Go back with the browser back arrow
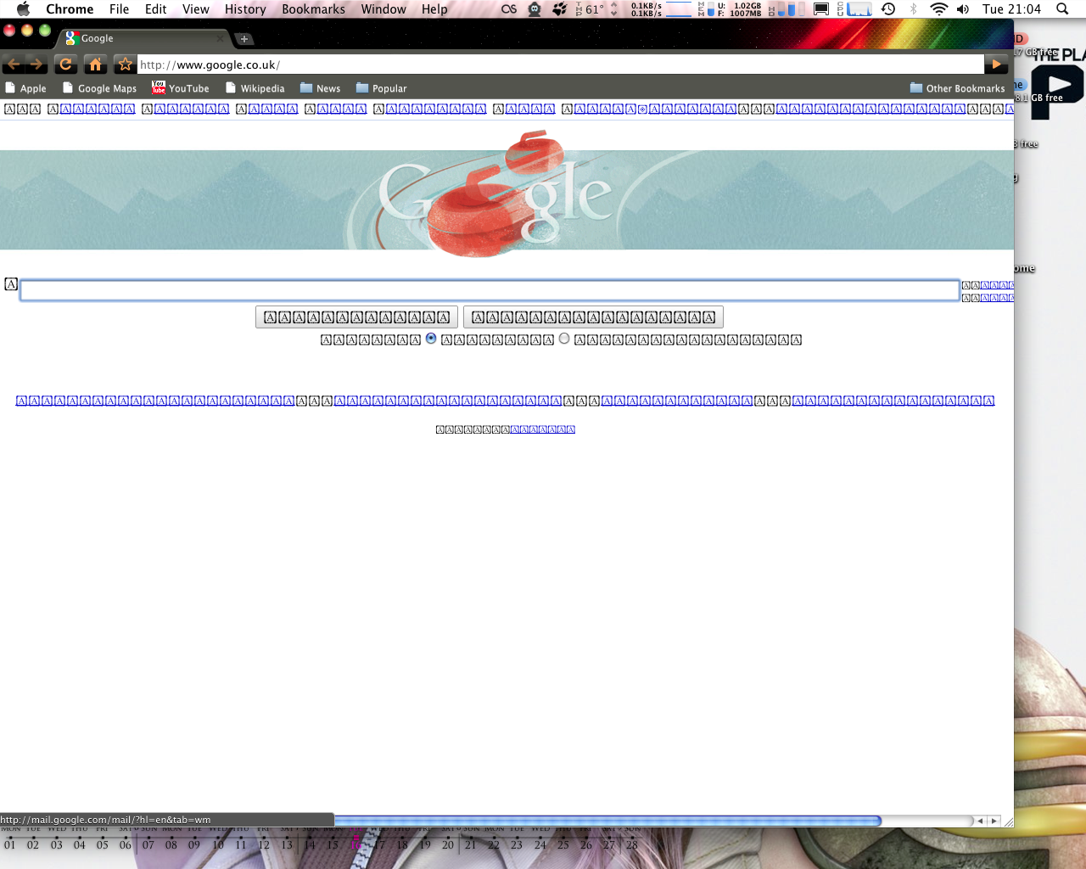 pos(14,64)
